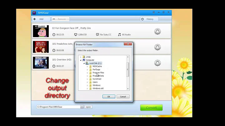This screenshot has height=126, width=225.
Task: Click the title '02 Fun Dungeon Face Off _ Pretty Gre'
Action: pyautogui.click(x=71, y=28)
